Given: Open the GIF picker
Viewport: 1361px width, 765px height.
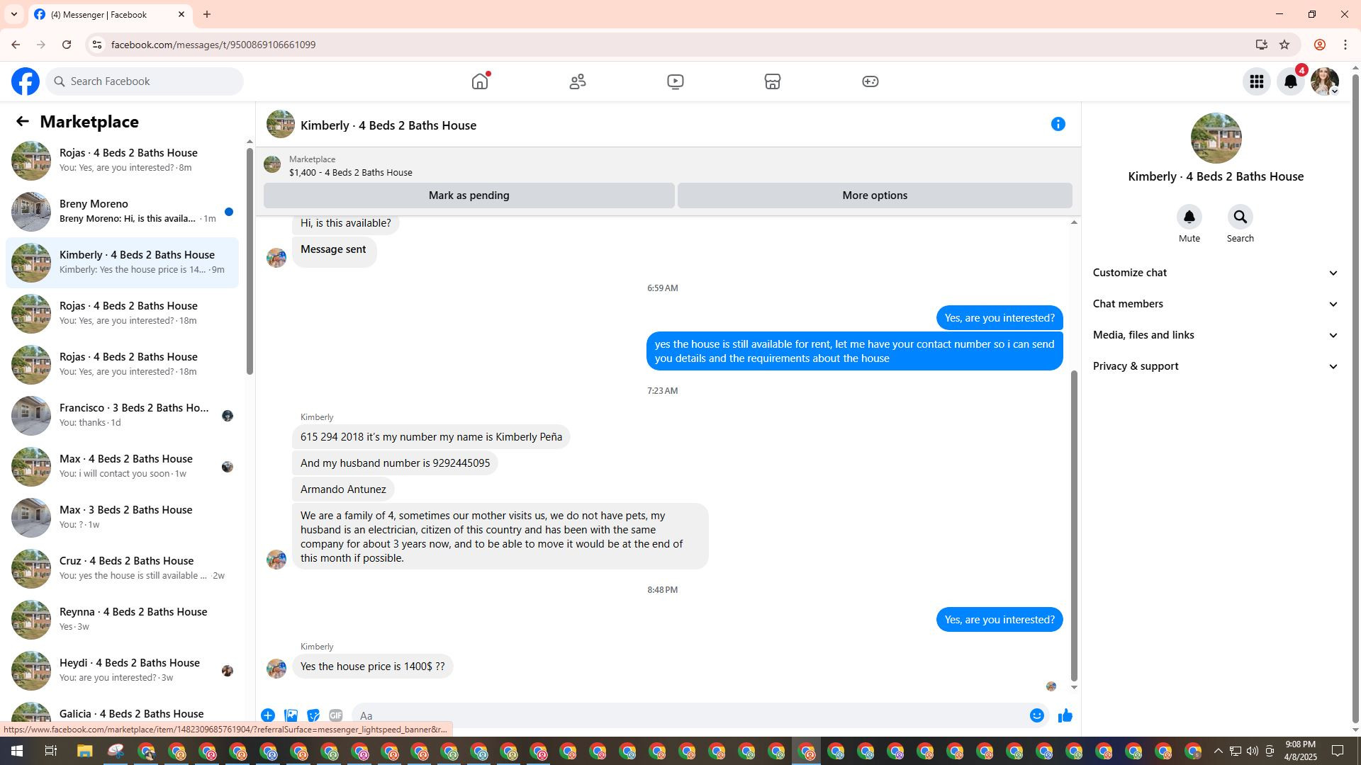Looking at the screenshot, I should (x=335, y=715).
